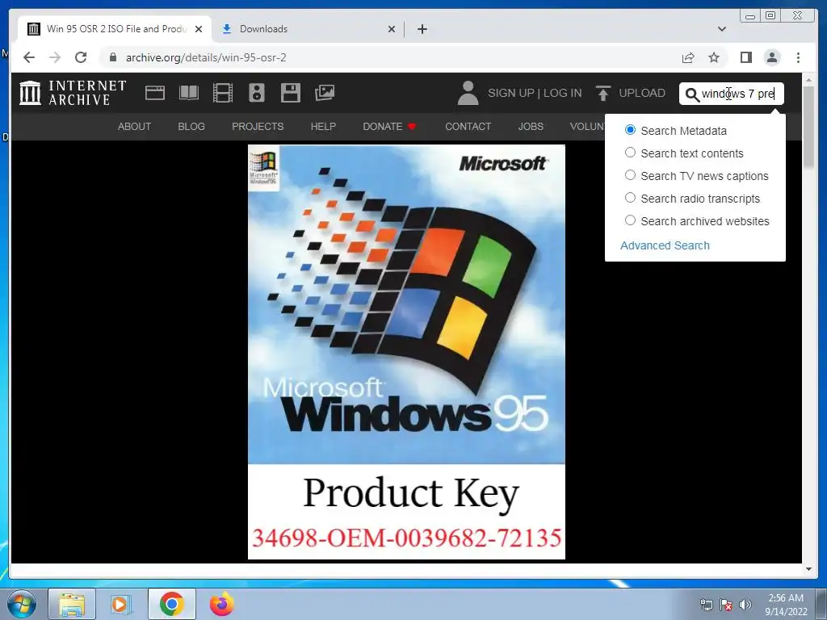Open the HELP menu item
The image size is (827, 620).
(x=323, y=127)
